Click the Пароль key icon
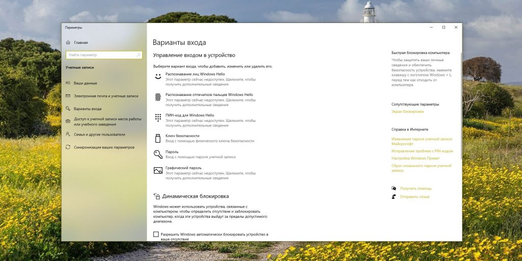Image resolution: width=522 pixels, height=261 pixels. (158, 154)
